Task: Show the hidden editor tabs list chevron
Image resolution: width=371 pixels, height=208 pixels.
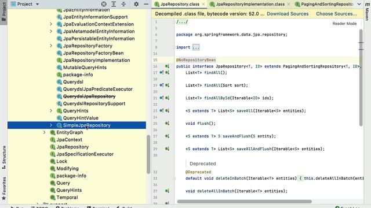Action: [359, 4]
